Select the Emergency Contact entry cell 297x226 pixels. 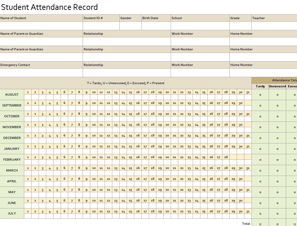41,73
